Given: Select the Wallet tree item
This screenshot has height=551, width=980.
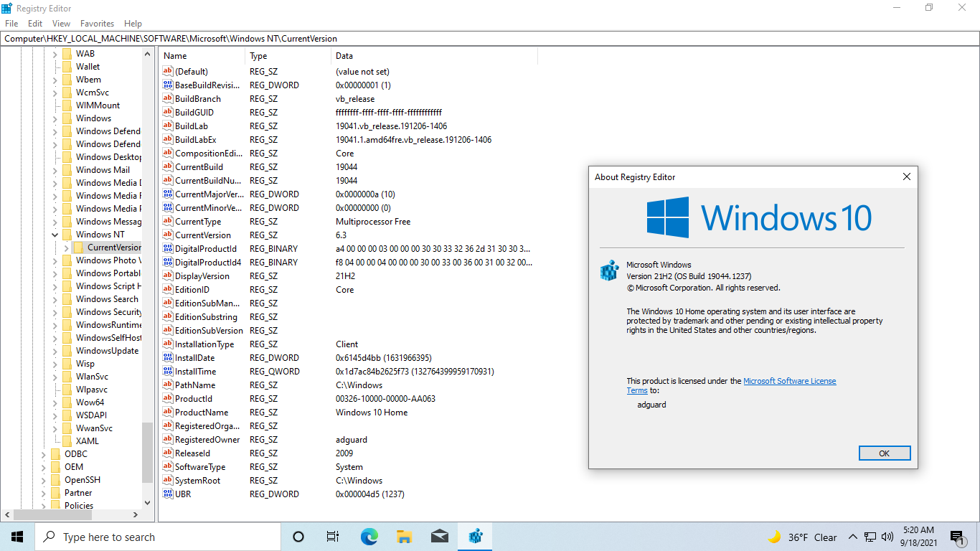Looking at the screenshot, I should (x=88, y=67).
